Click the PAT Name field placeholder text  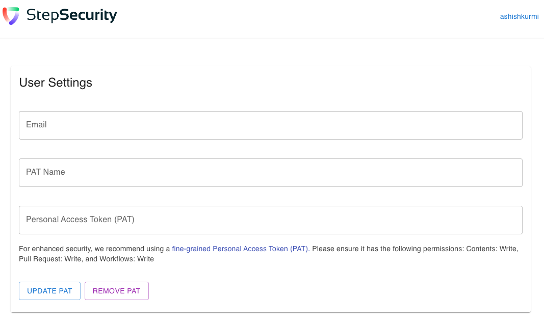pyautogui.click(x=45, y=172)
